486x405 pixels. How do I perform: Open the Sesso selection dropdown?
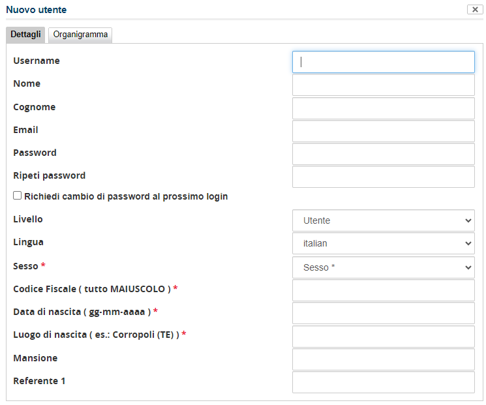pyautogui.click(x=383, y=267)
